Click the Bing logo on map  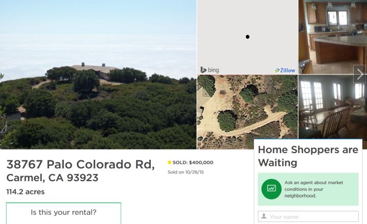(209, 70)
